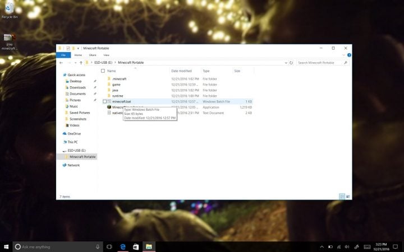
Task: Click Cortana microphone icon
Action: click(98, 247)
